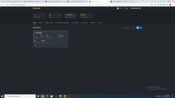Screen dimensions: 175x98
Task: Open the Wallets tab
Action: (41, 23)
